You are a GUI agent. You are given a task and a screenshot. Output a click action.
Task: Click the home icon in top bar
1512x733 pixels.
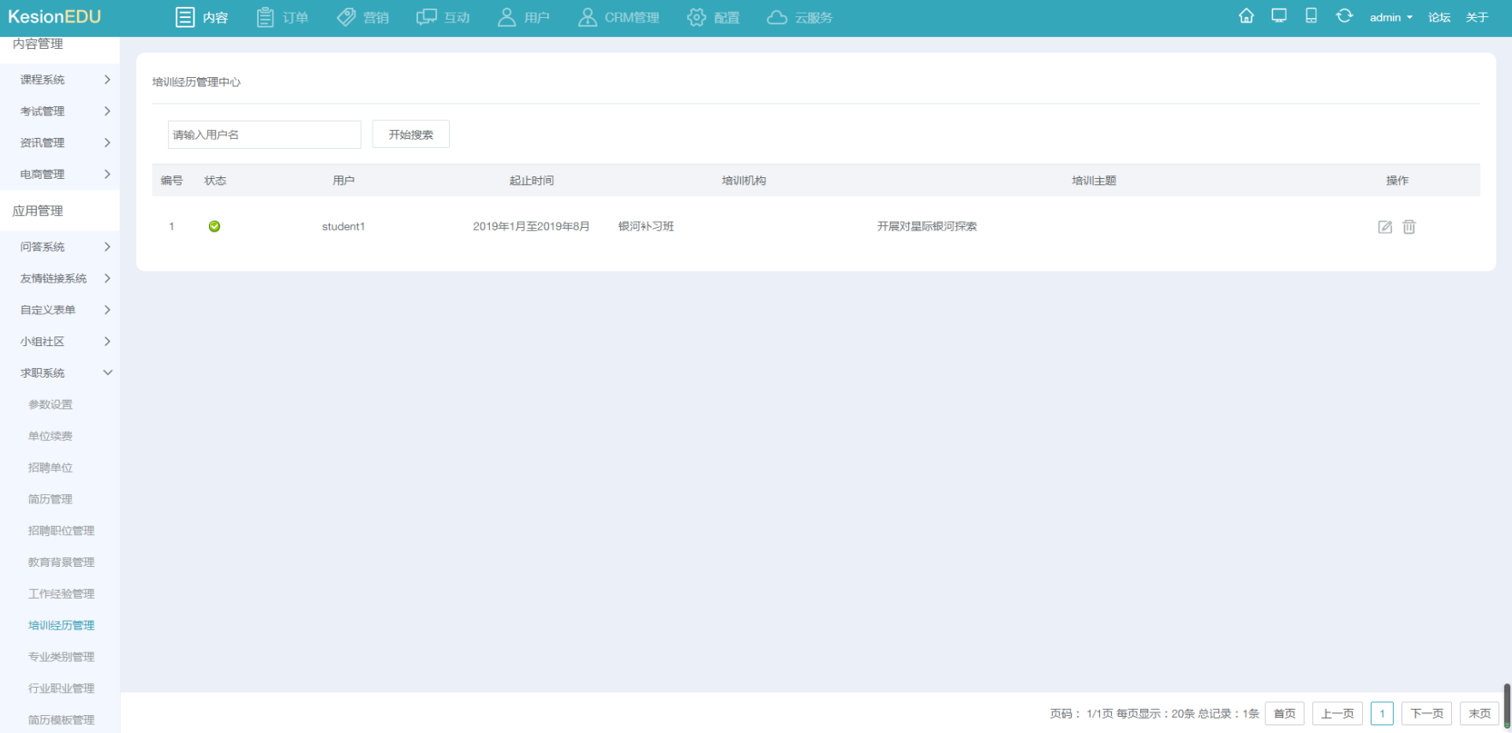point(1246,16)
